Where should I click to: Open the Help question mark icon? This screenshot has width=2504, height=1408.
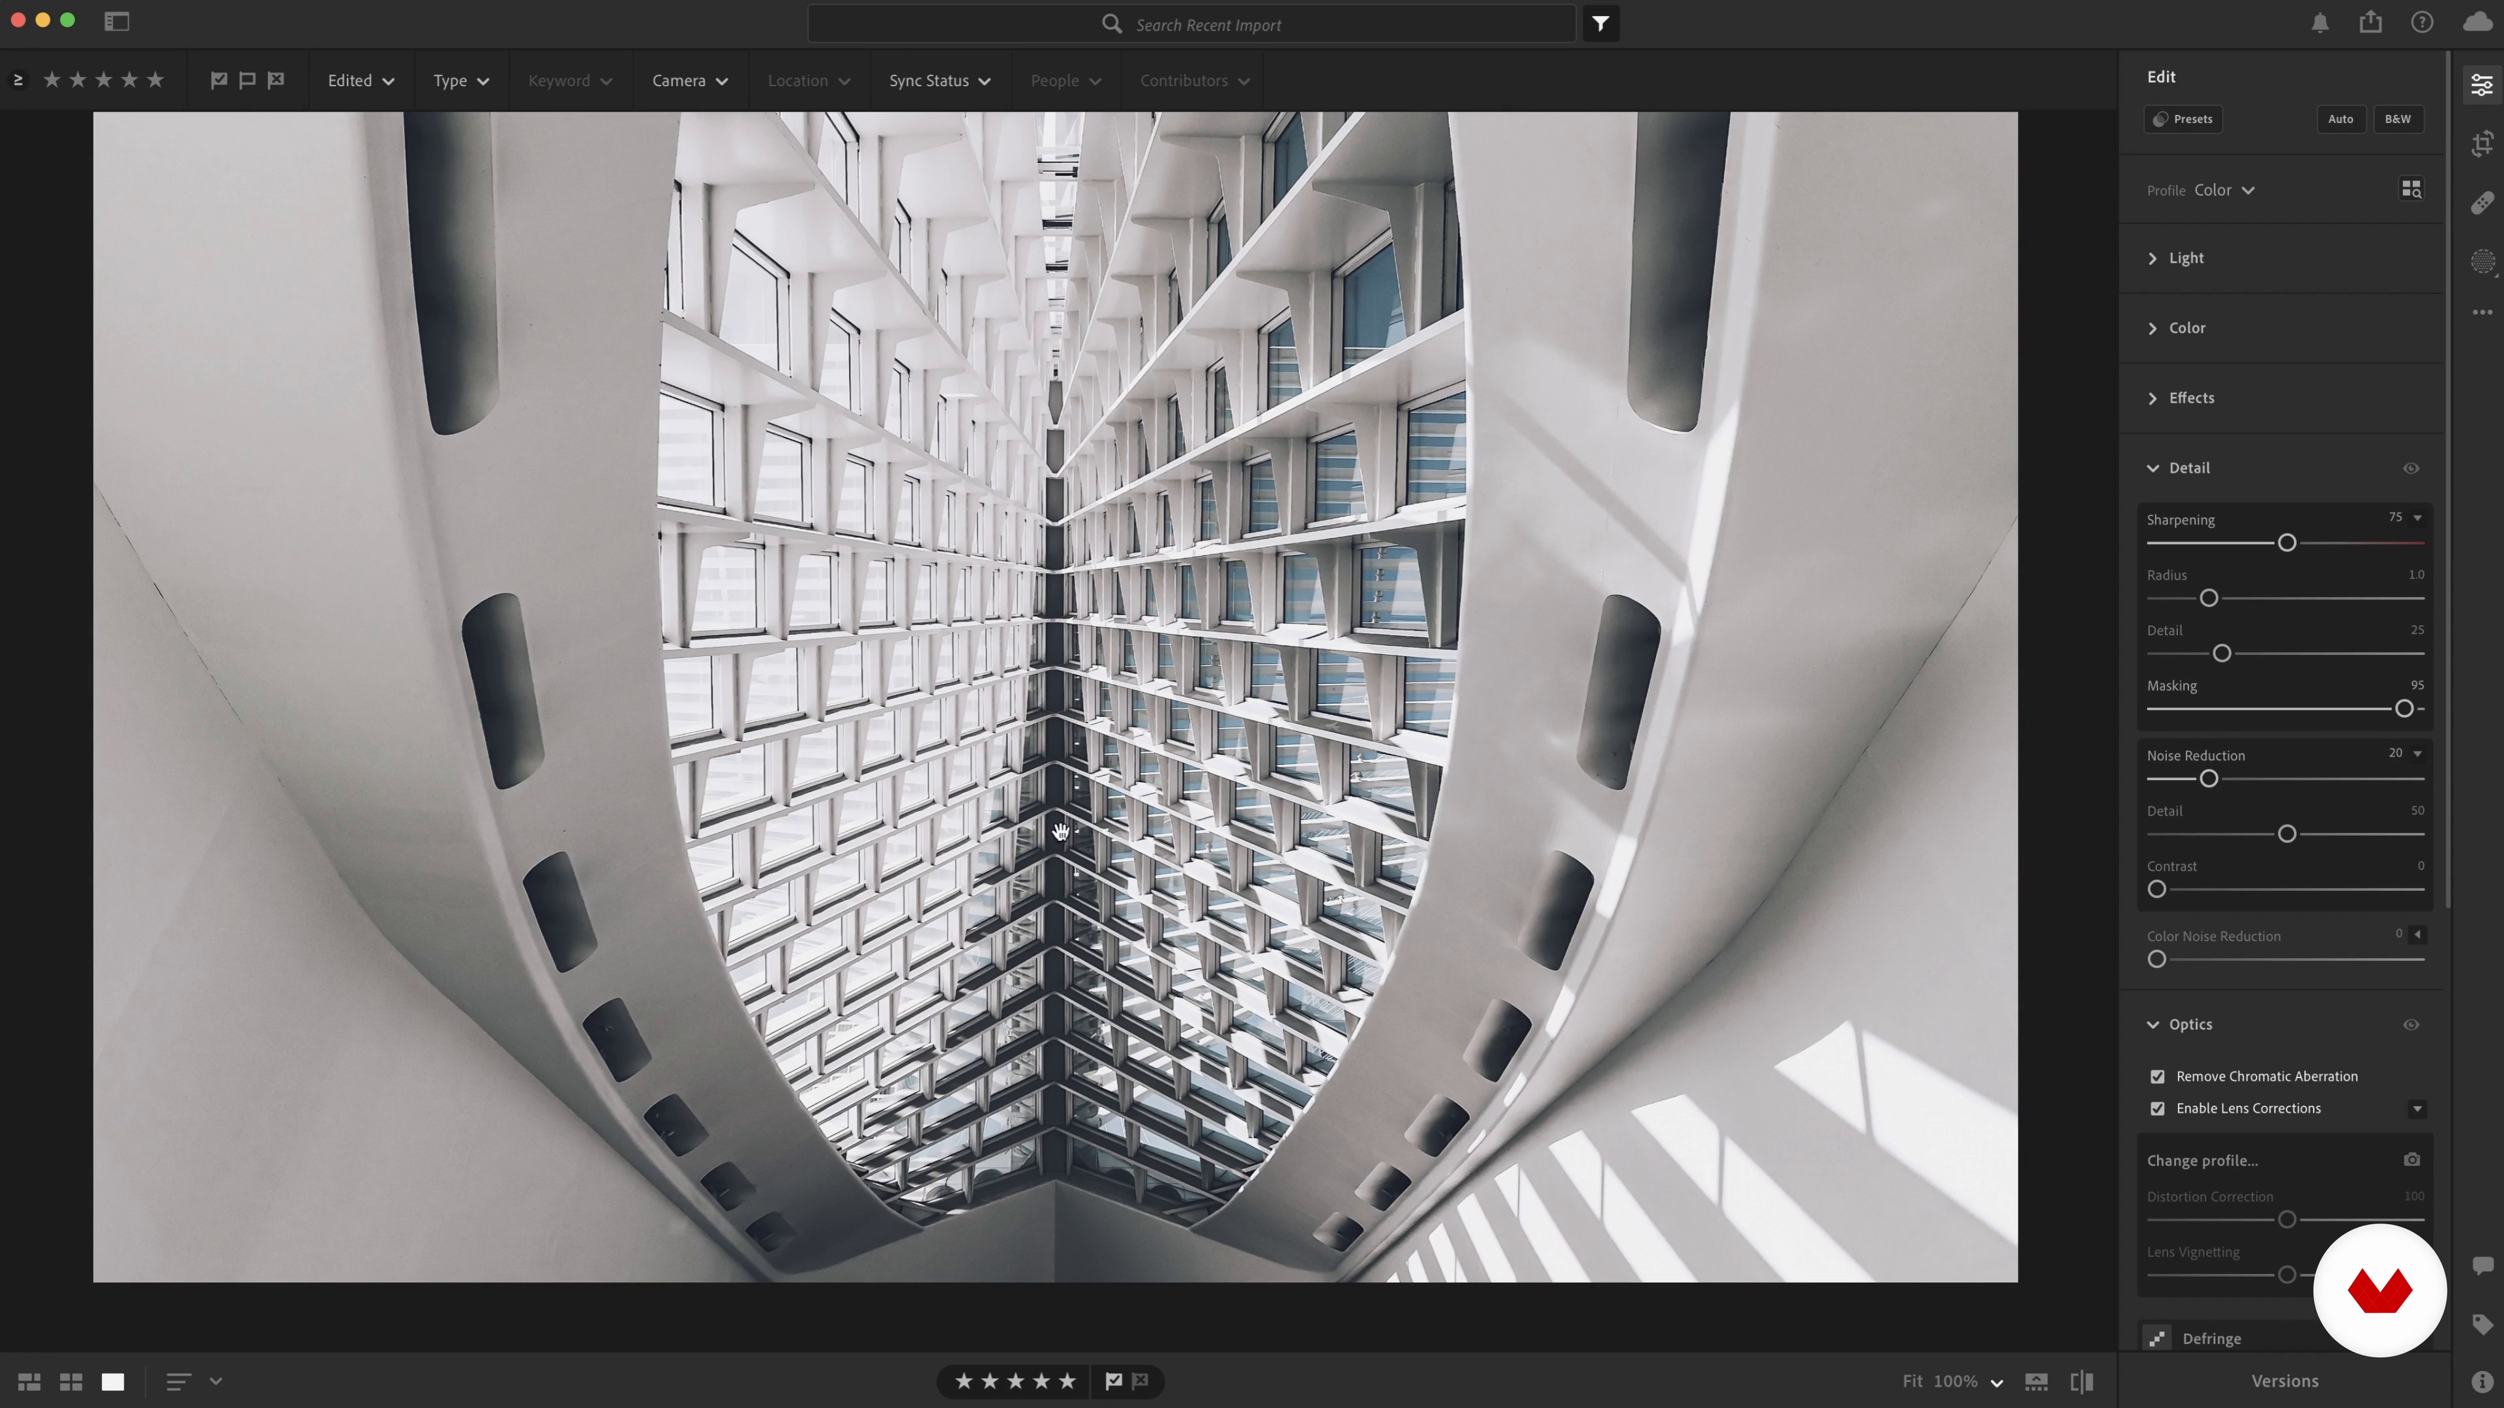point(2422,22)
